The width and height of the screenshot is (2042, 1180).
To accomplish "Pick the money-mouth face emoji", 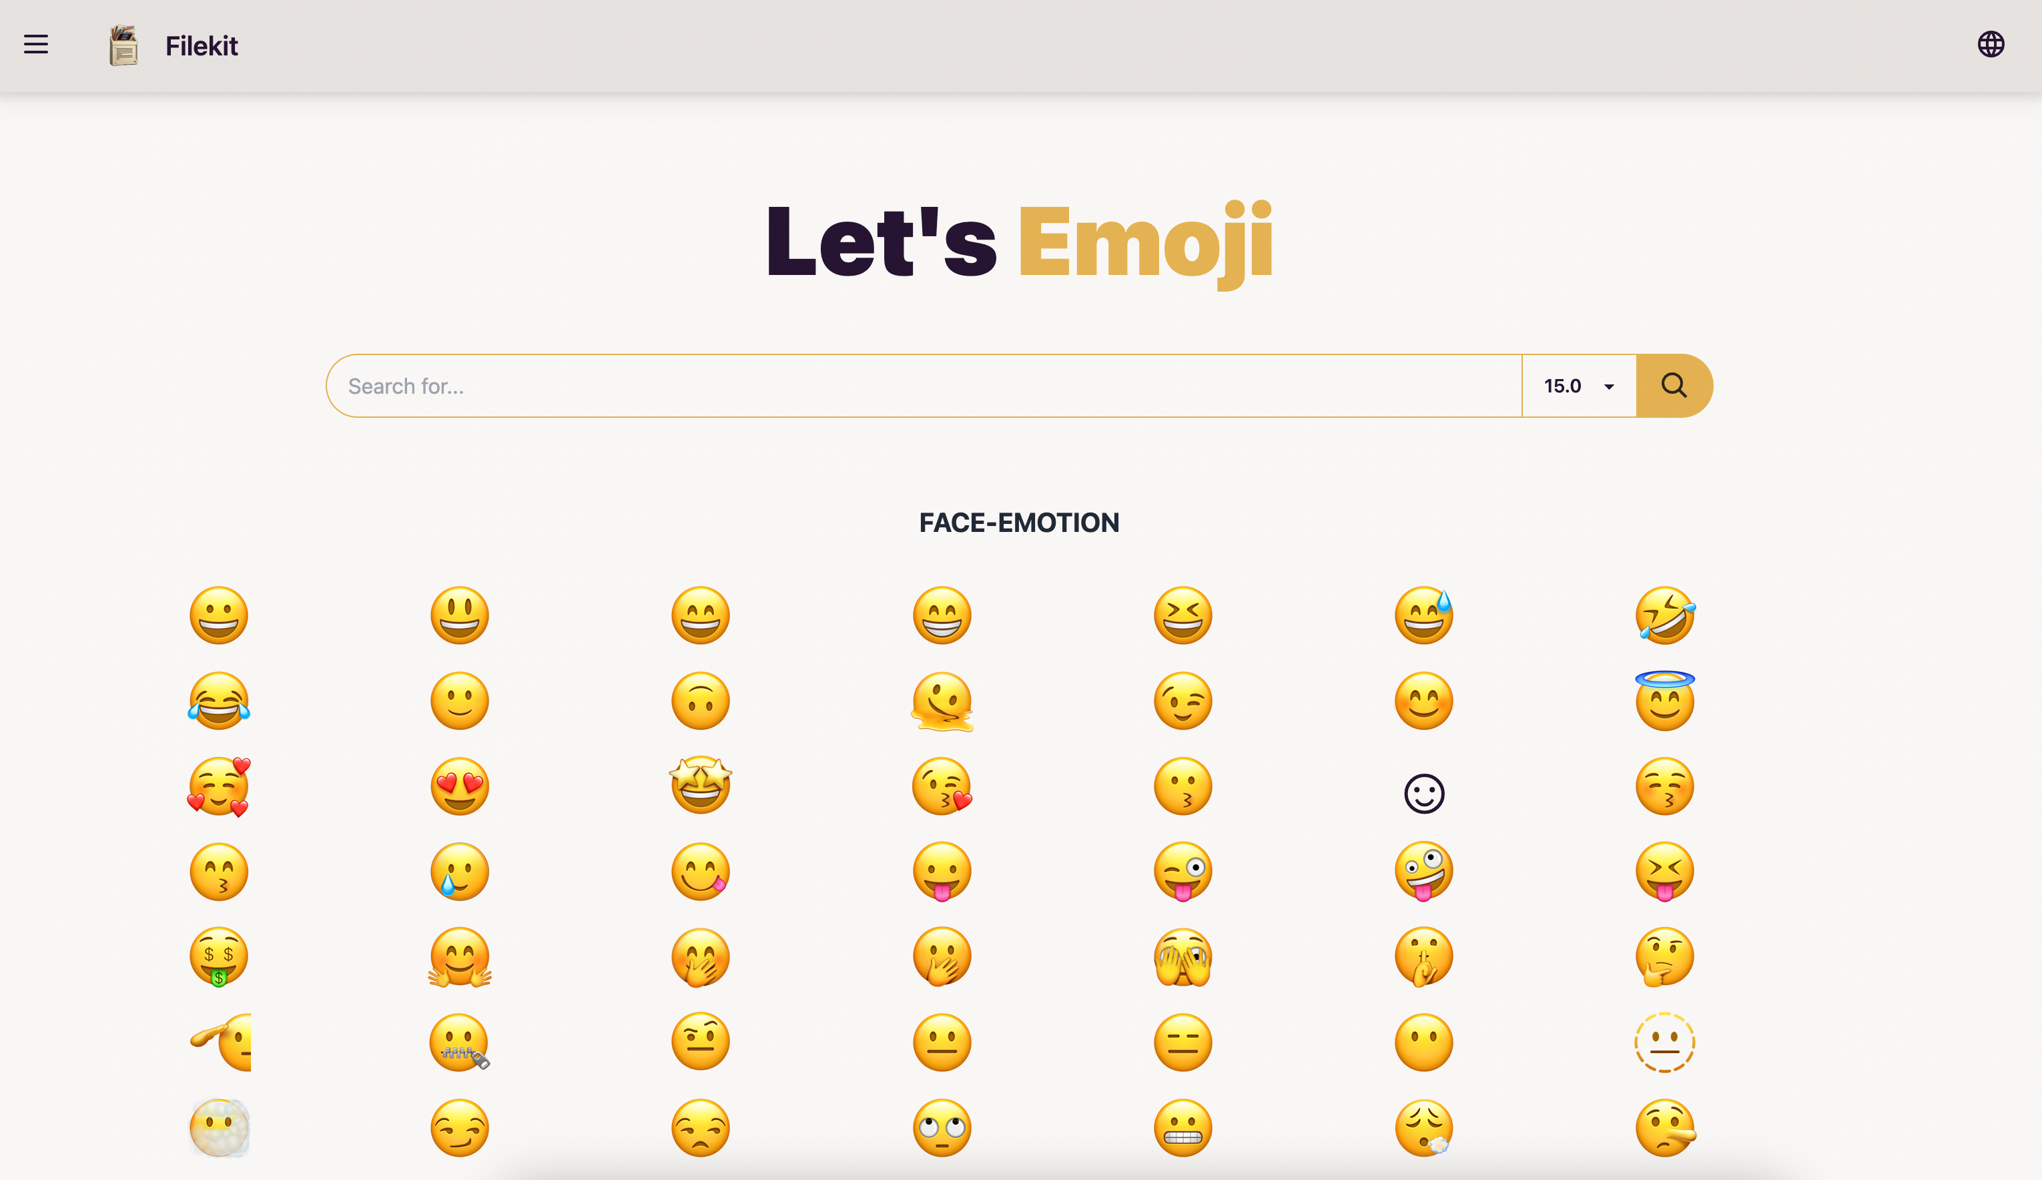I will pos(219,957).
